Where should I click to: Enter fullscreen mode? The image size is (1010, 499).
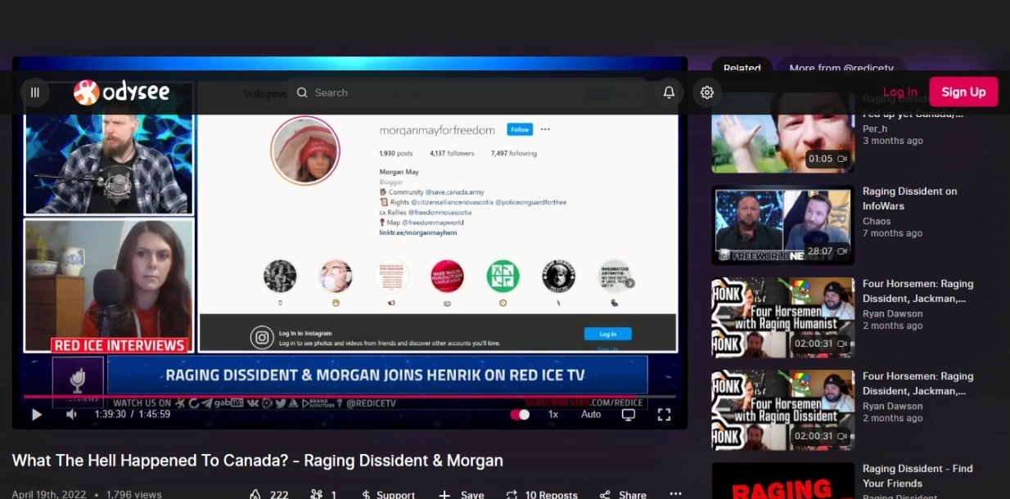(665, 415)
